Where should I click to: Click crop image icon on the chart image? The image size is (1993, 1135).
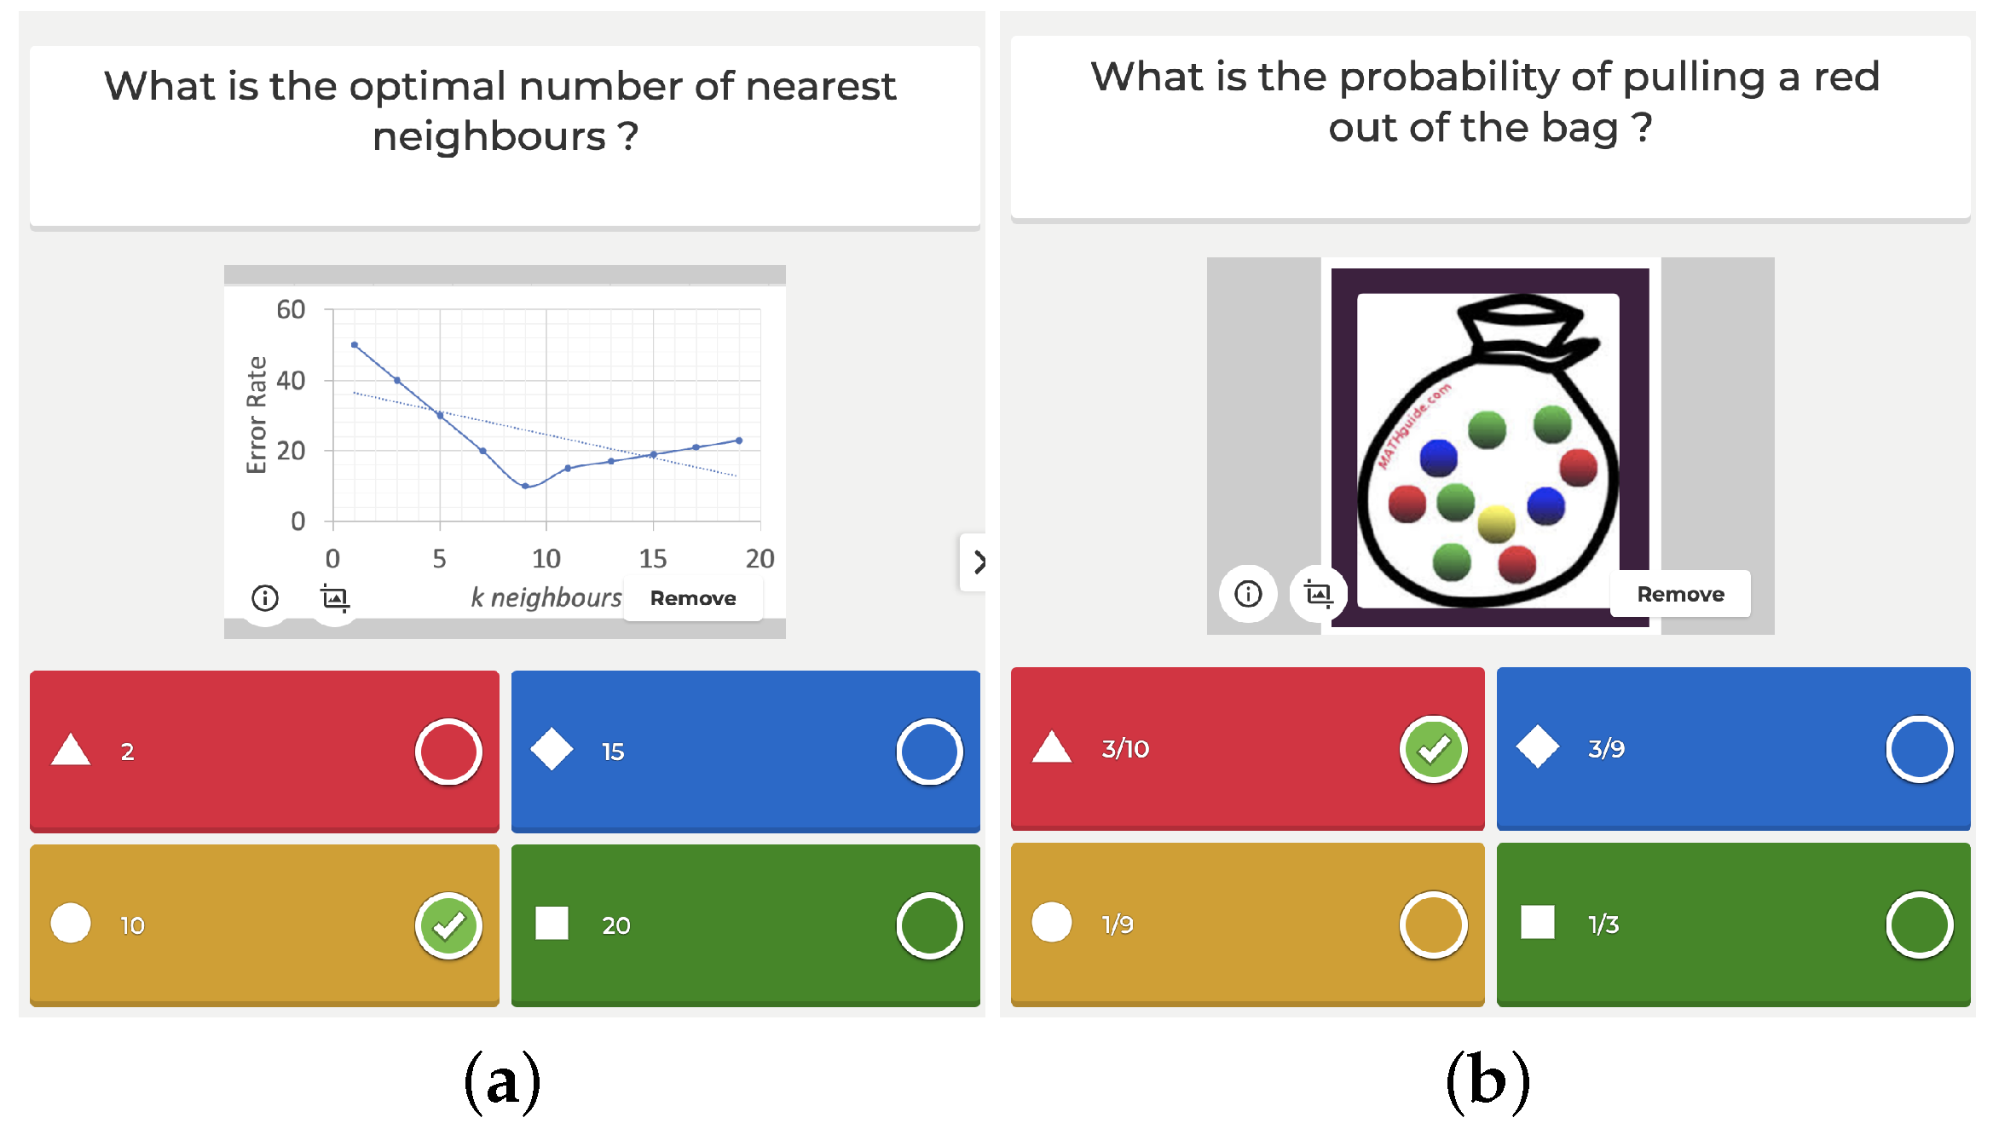[x=335, y=598]
